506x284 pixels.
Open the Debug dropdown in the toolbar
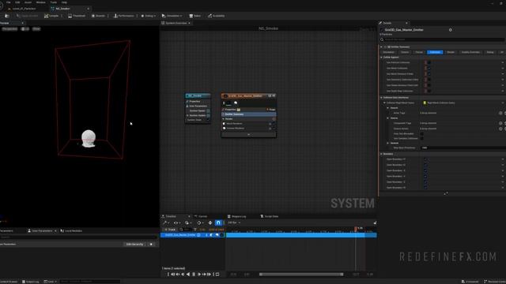pos(149,16)
